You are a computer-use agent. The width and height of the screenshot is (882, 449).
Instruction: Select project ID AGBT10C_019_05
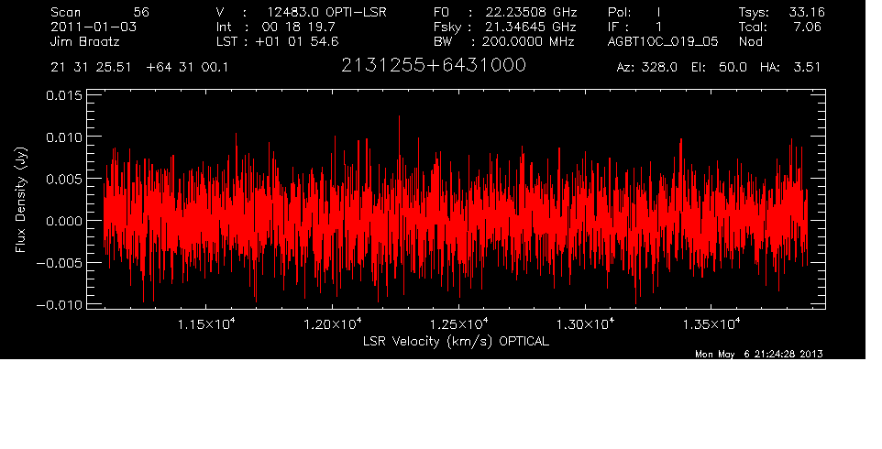coord(663,41)
